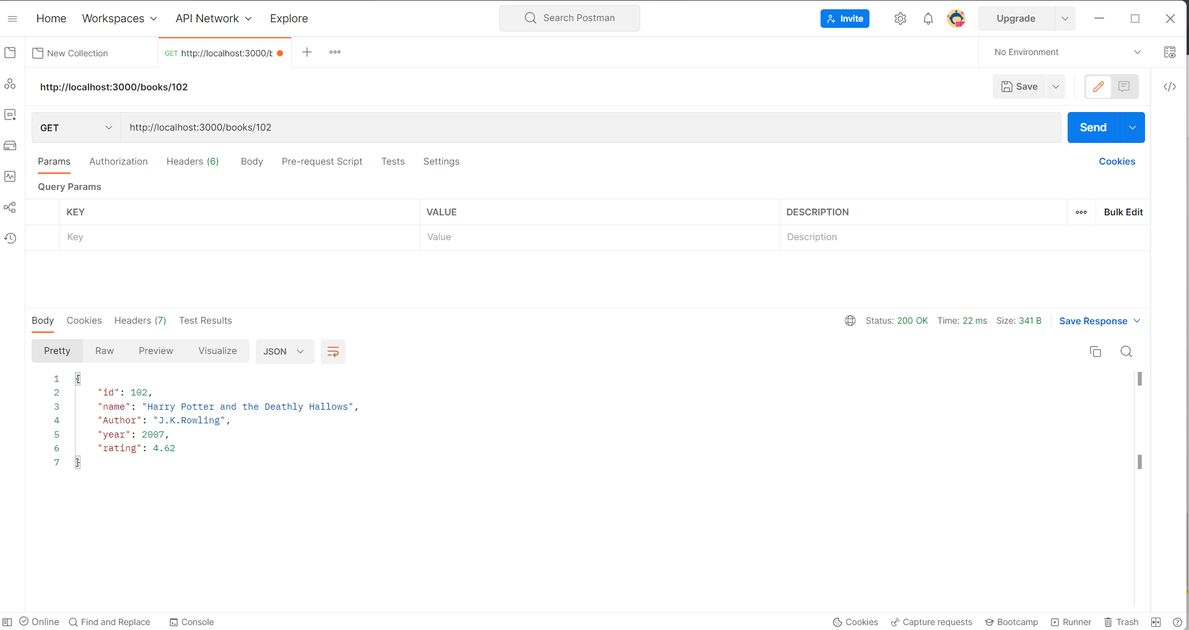The image size is (1189, 630).
Task: Open the No Environment selector
Action: pos(1066,52)
